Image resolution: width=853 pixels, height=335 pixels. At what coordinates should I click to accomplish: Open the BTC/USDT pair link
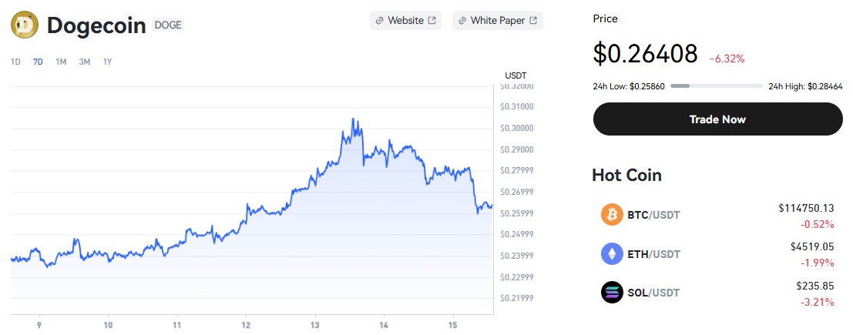(653, 215)
